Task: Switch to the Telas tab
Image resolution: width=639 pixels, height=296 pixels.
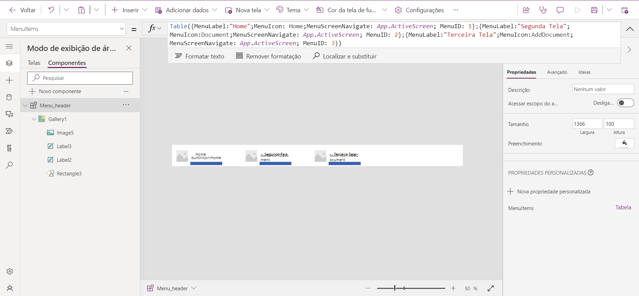Action: coord(34,63)
